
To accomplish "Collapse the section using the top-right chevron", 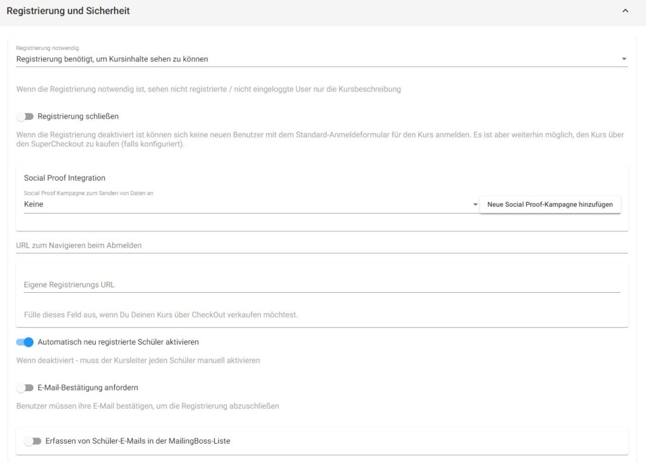I will pos(626,11).
